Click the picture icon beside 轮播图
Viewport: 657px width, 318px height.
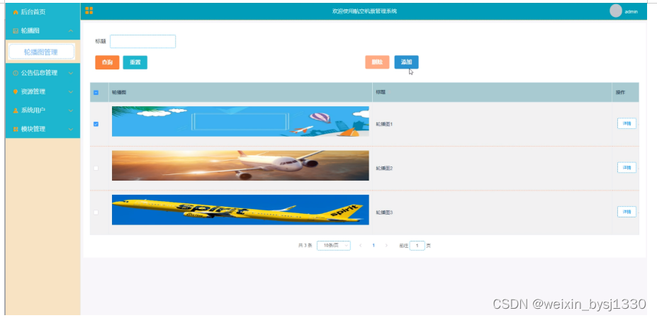pyautogui.click(x=16, y=31)
